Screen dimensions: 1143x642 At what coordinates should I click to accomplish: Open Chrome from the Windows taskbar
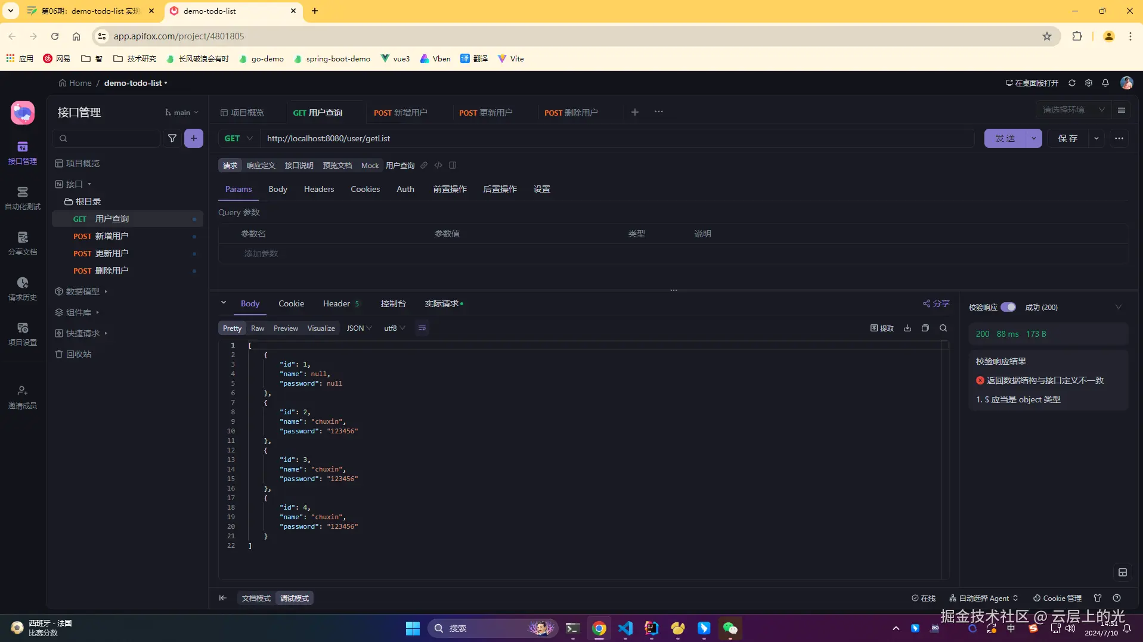[599, 628]
